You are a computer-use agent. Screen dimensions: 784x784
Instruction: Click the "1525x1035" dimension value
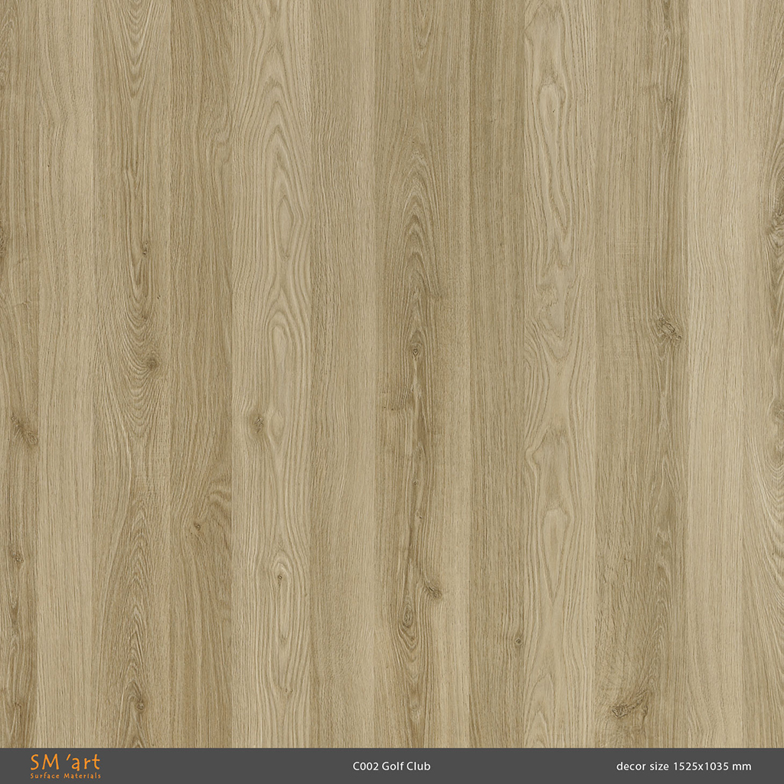[x=702, y=766]
